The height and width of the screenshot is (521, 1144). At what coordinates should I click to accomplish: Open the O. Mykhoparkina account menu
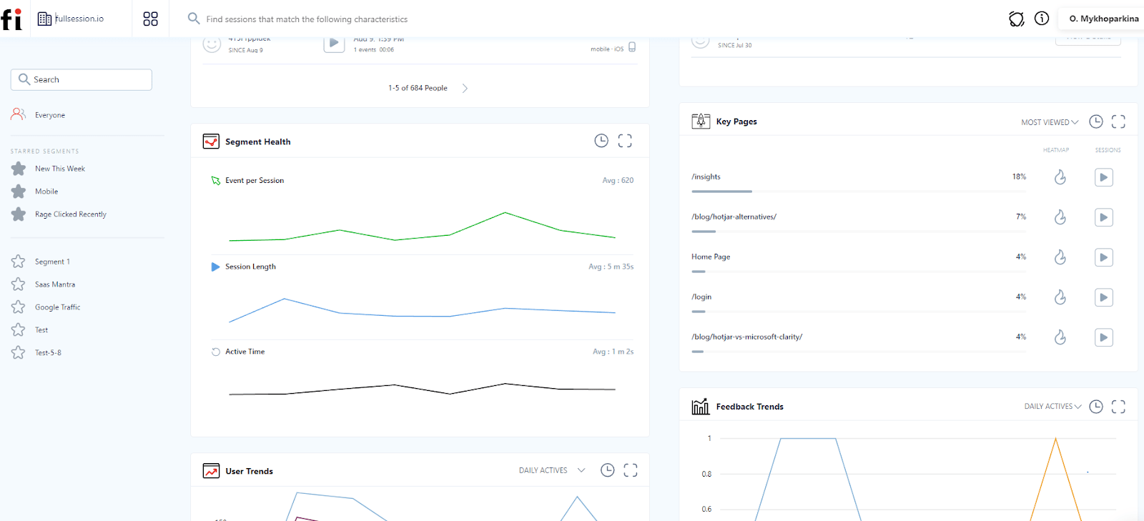[x=1103, y=19]
